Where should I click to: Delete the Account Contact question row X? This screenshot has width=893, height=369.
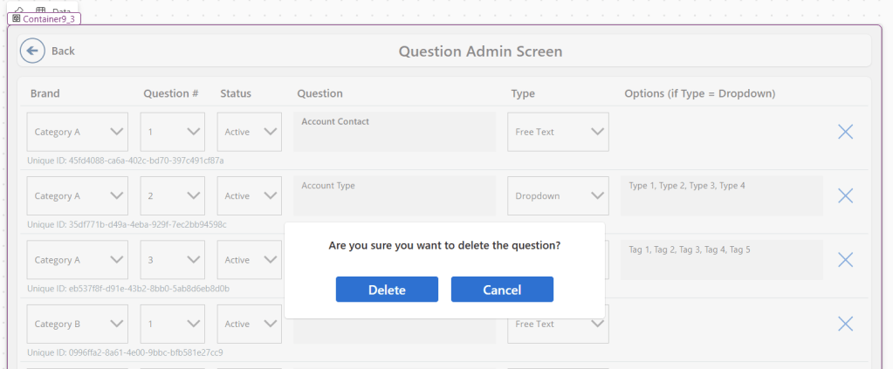845,132
